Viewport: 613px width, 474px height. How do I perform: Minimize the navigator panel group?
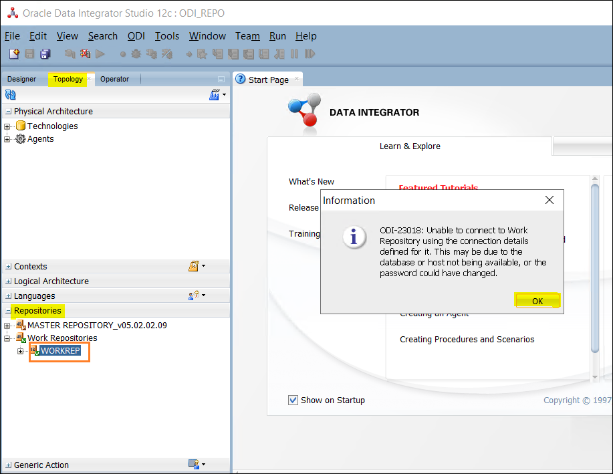tap(221, 80)
